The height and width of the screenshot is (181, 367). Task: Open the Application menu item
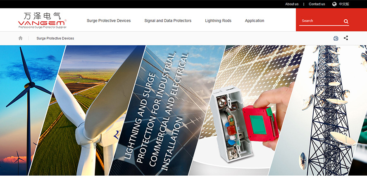[x=255, y=21]
